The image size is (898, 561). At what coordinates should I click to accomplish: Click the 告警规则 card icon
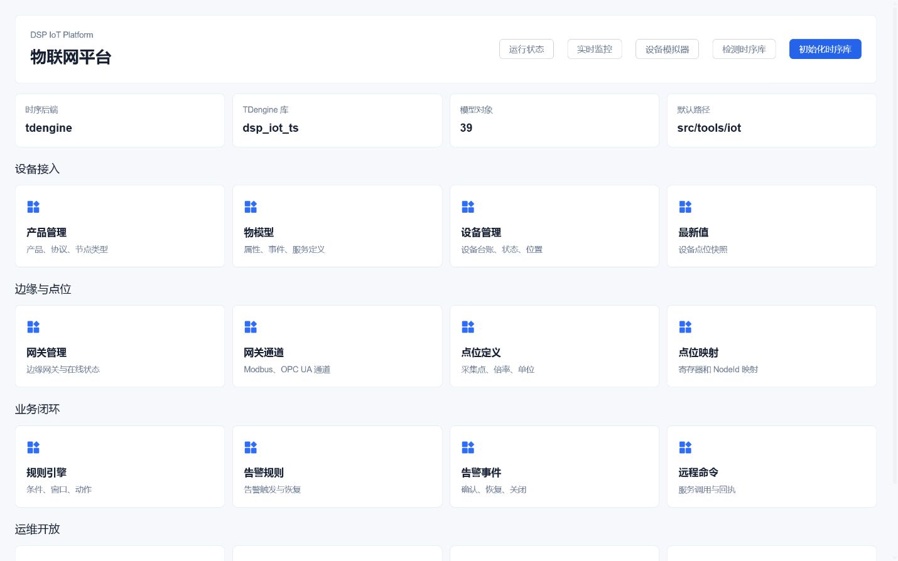251,447
